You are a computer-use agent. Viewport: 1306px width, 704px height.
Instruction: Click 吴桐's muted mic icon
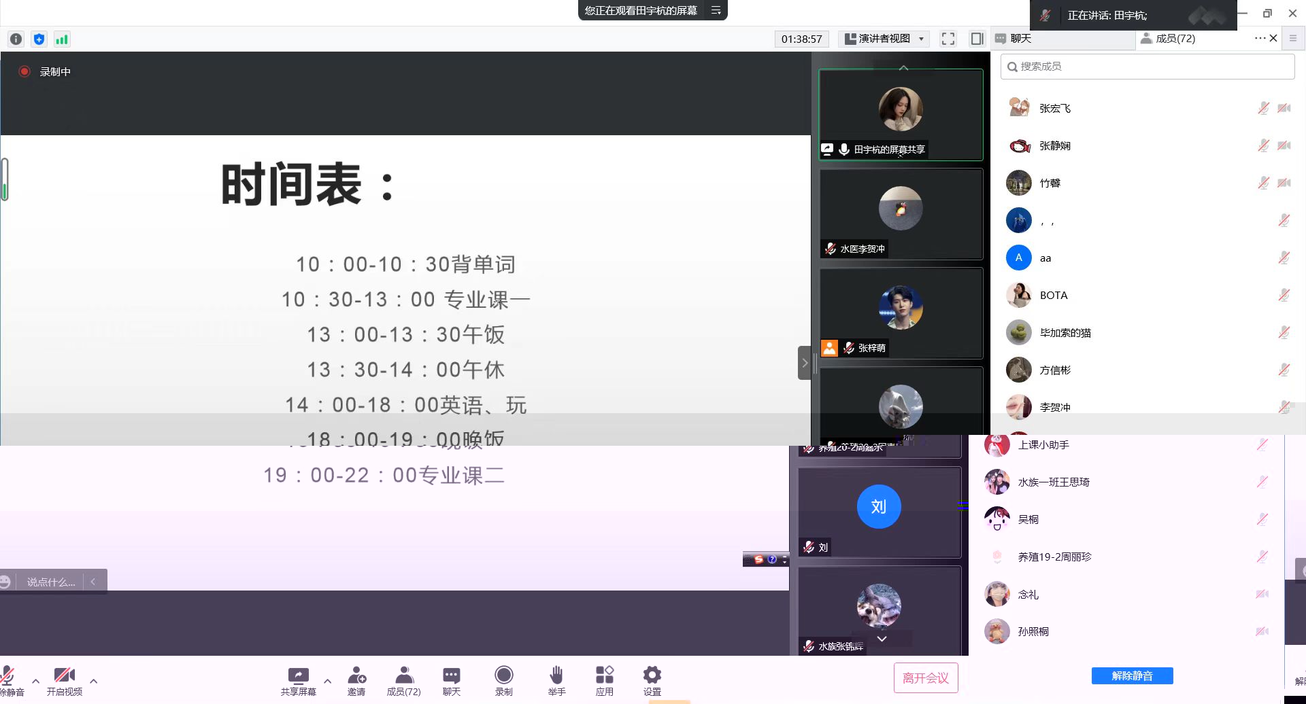point(1262,519)
